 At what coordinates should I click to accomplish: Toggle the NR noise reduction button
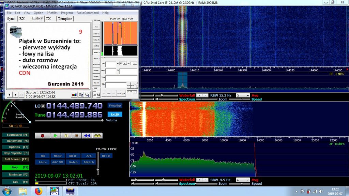(43, 156)
